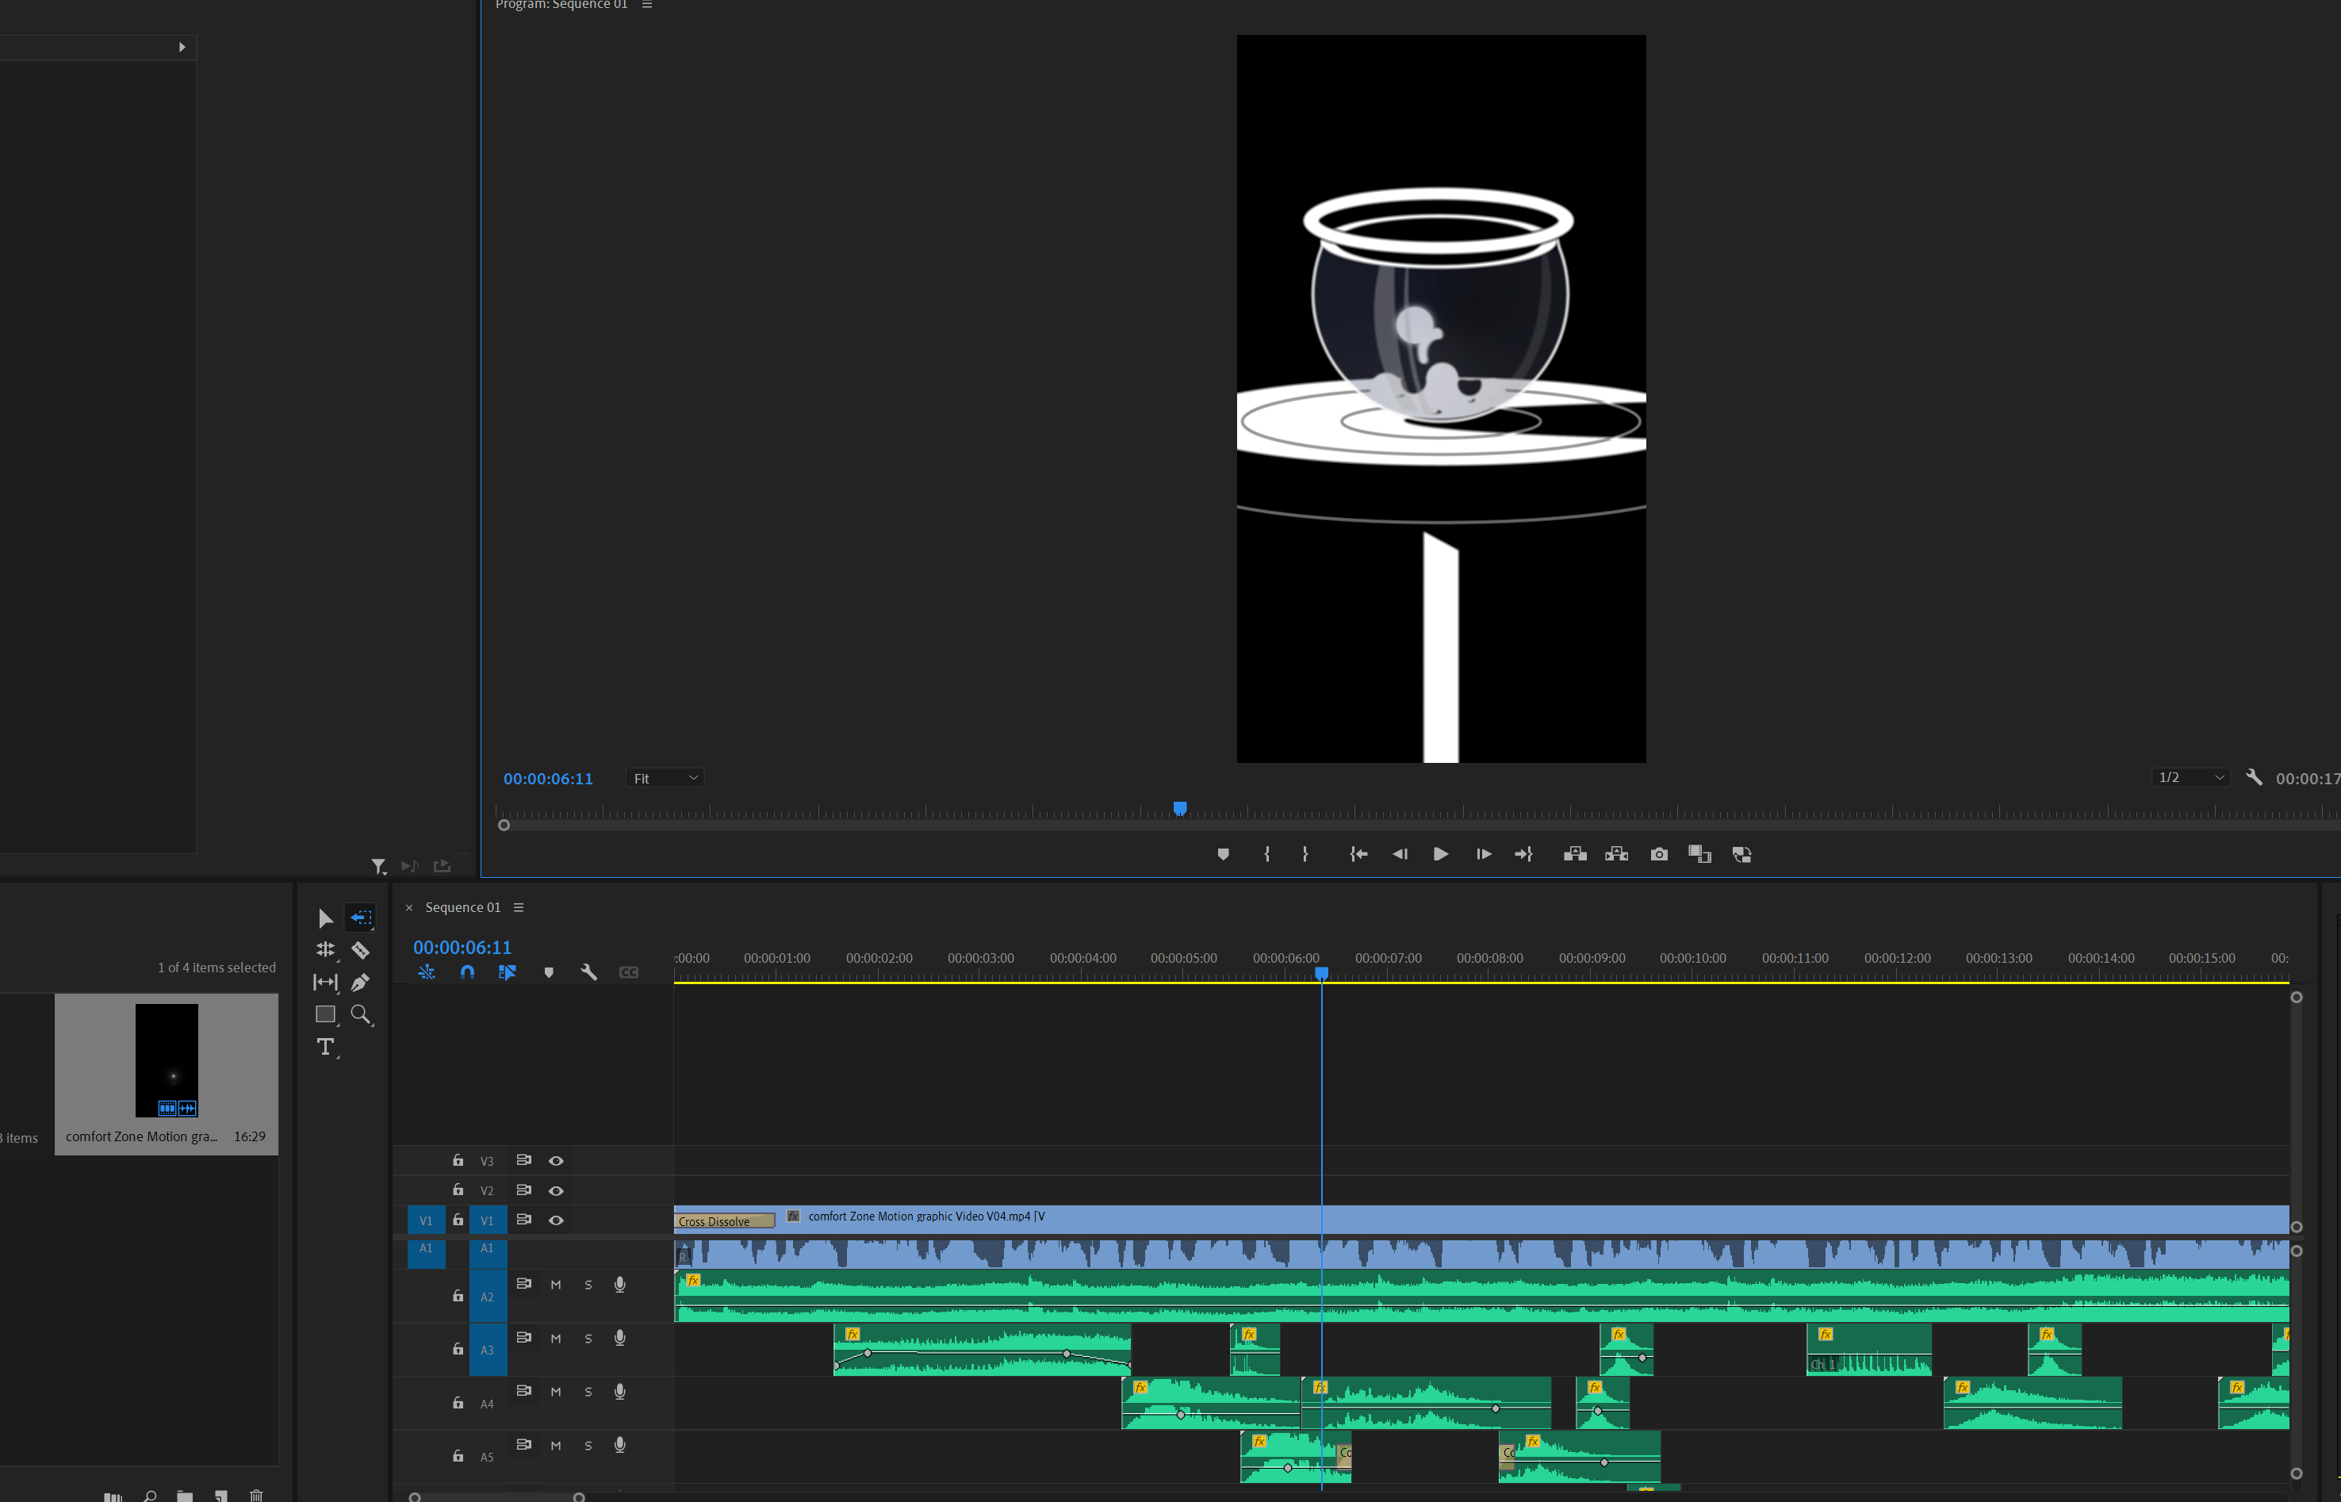The height and width of the screenshot is (1502, 2341).
Task: Click Program monitor timecode 00:00:06:11
Action: click(x=548, y=778)
